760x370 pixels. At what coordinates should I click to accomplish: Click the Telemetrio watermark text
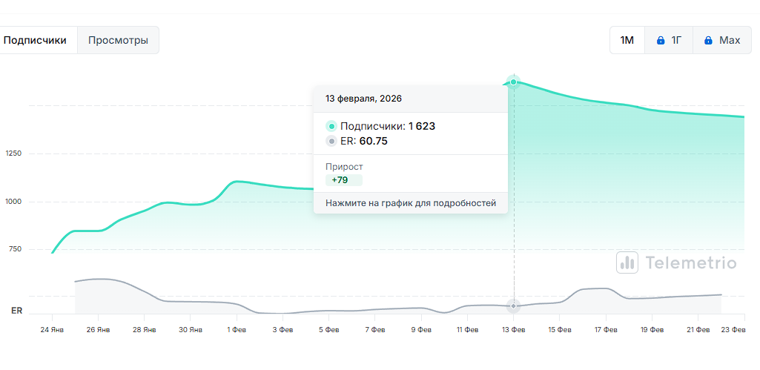690,262
